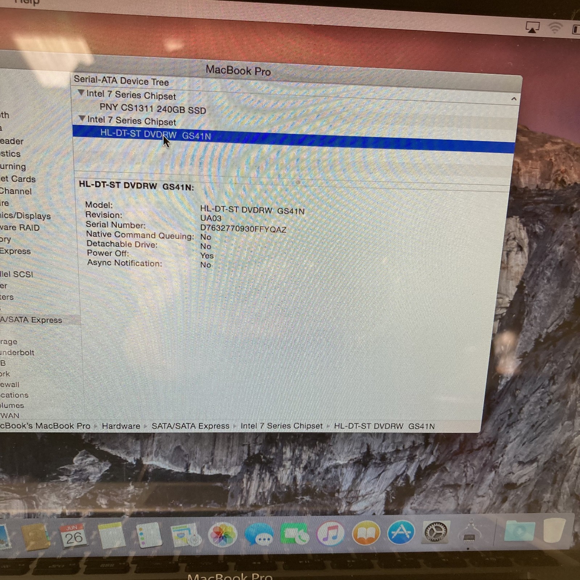Viewport: 580px width, 580px height.
Task: Open Storage in the sidebar
Action: [x=9, y=341]
